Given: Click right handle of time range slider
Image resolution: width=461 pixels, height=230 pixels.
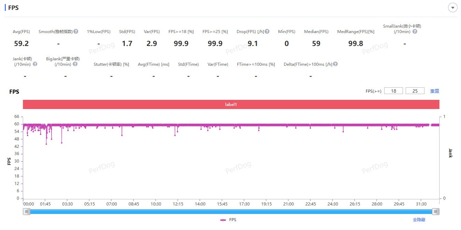Looking at the screenshot, I should coord(435,212).
